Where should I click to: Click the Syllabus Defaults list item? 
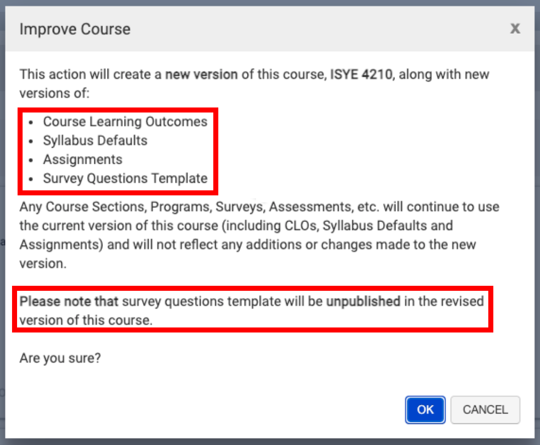click(95, 141)
